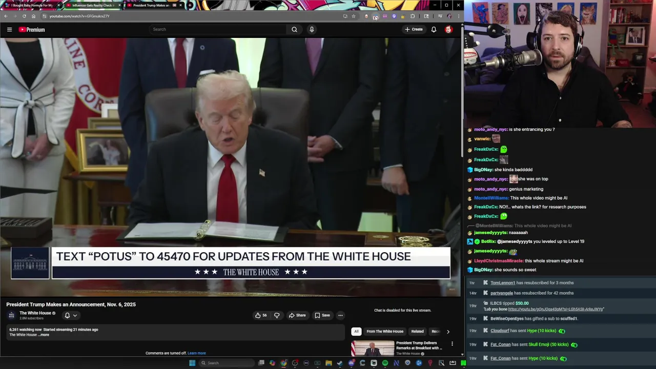Open The White House channel avatar

pyautogui.click(x=12, y=315)
